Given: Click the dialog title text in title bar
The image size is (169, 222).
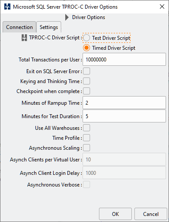Looking at the screenshot, I should tap(65, 7).
